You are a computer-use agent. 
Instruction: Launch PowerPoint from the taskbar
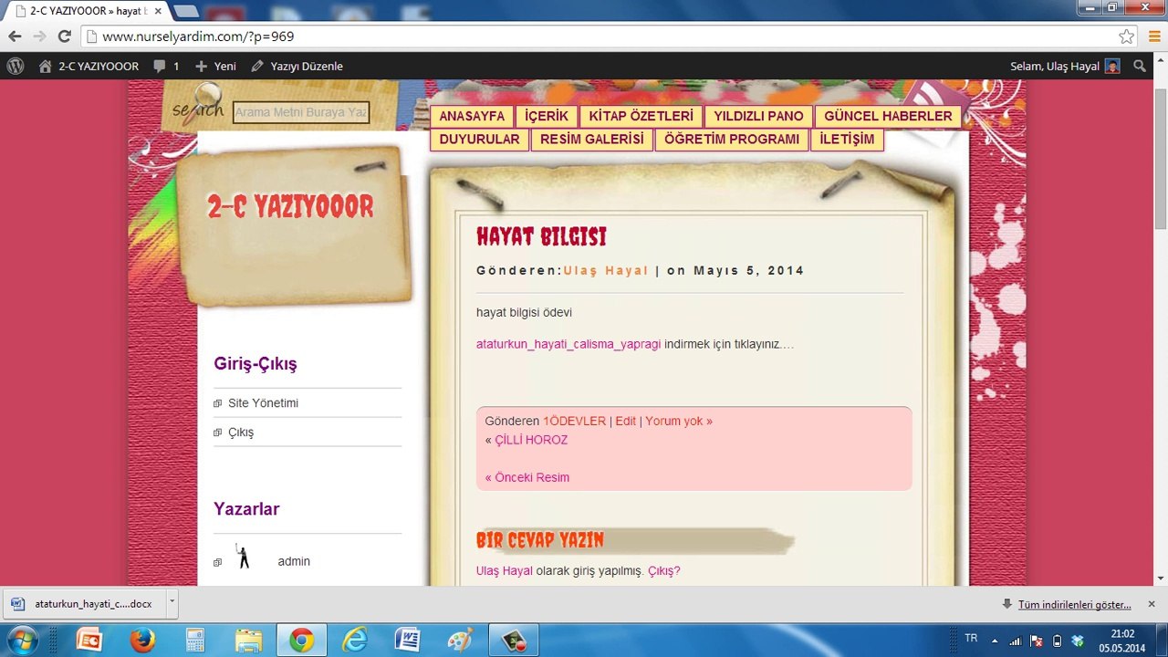point(89,641)
